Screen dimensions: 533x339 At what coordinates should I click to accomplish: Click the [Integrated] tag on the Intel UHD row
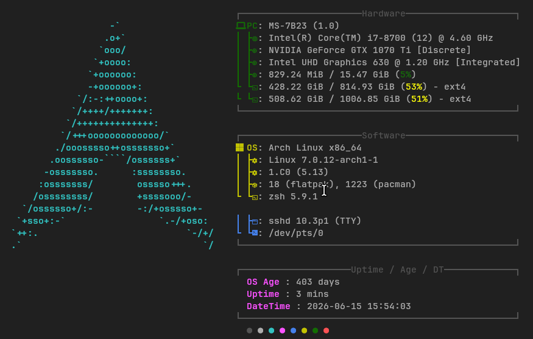click(488, 63)
